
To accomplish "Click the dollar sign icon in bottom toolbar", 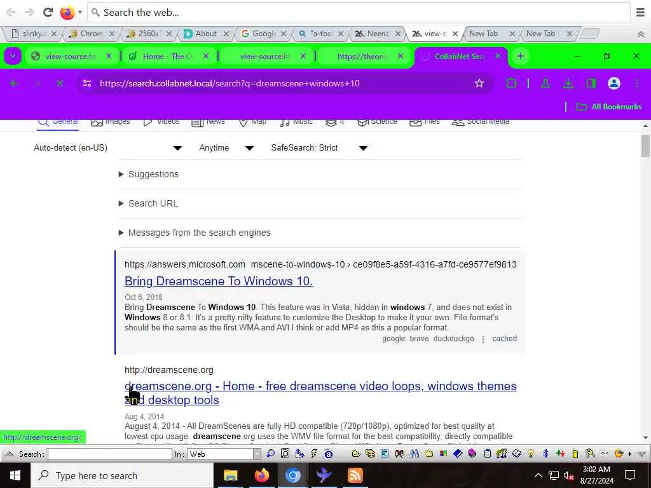I will pos(545,454).
